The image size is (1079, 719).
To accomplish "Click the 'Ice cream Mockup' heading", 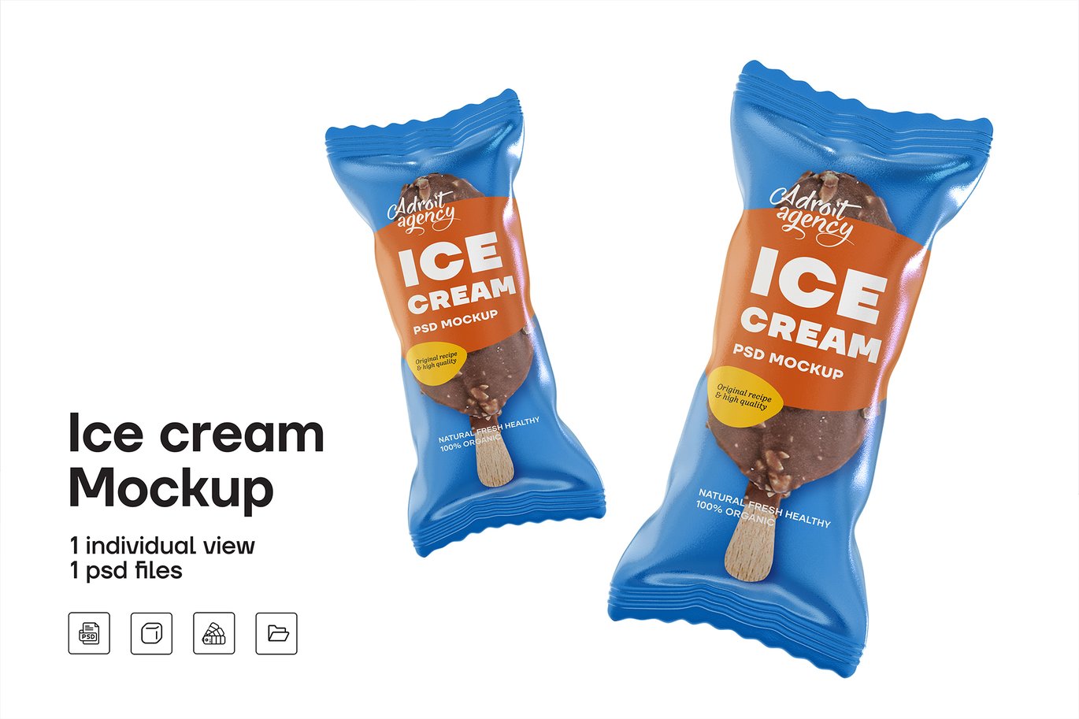I will pyautogui.click(x=196, y=461).
